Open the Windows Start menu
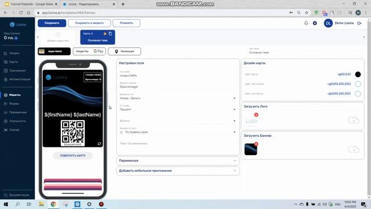The image size is (371, 209). click(x=6, y=204)
